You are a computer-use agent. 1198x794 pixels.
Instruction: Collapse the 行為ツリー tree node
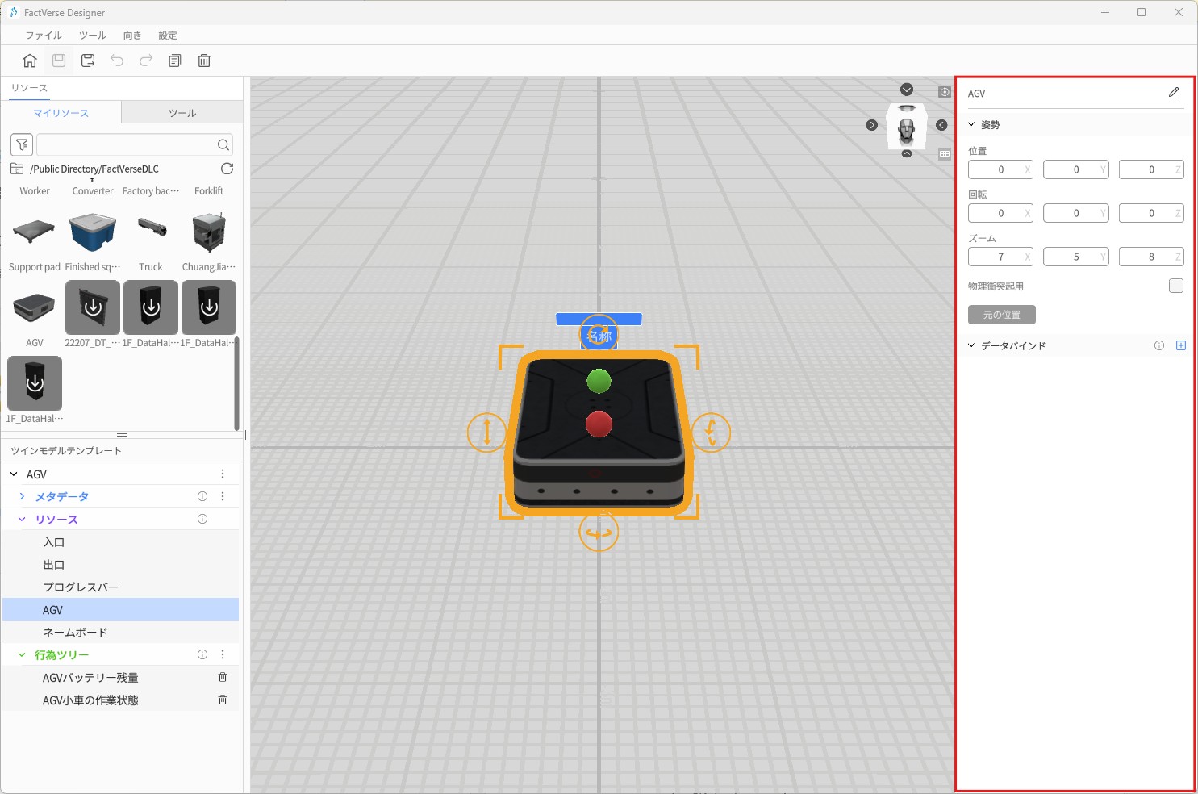point(22,655)
